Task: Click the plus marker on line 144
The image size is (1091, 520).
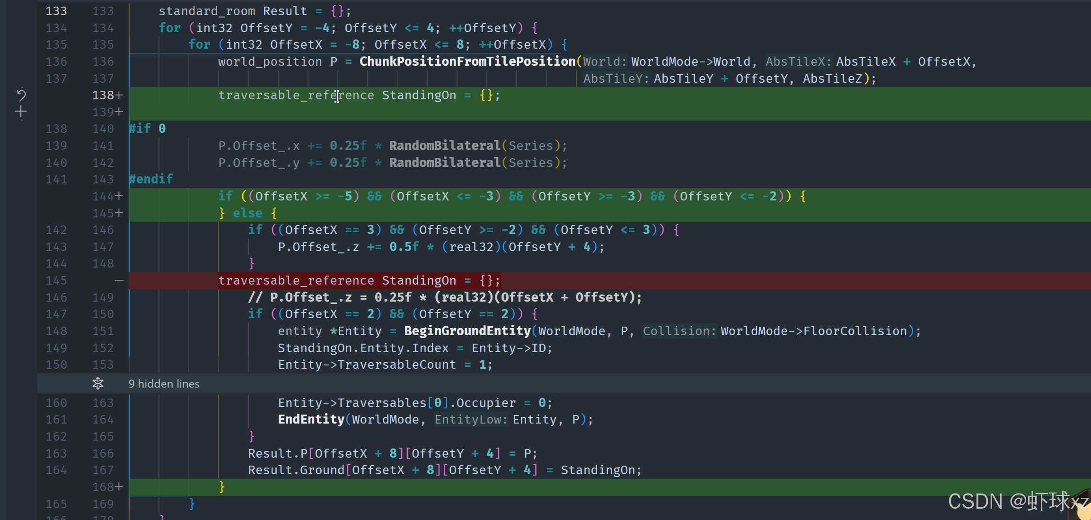Action: point(119,196)
